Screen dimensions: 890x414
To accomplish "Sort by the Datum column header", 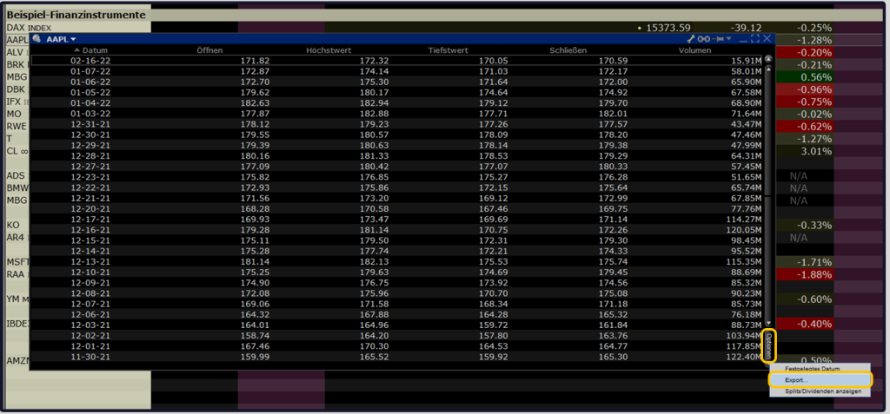I will [90, 50].
